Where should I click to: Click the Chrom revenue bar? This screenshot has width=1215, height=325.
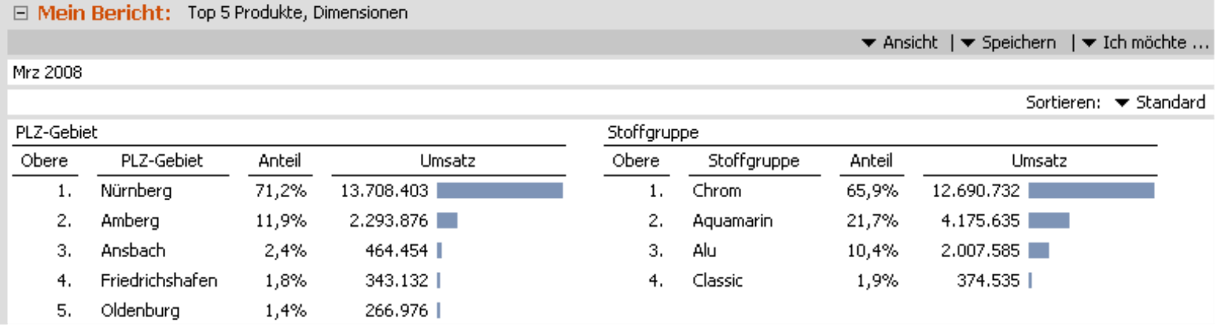(1091, 190)
